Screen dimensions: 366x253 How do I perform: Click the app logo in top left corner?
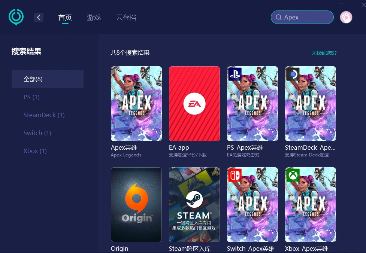coord(16,17)
